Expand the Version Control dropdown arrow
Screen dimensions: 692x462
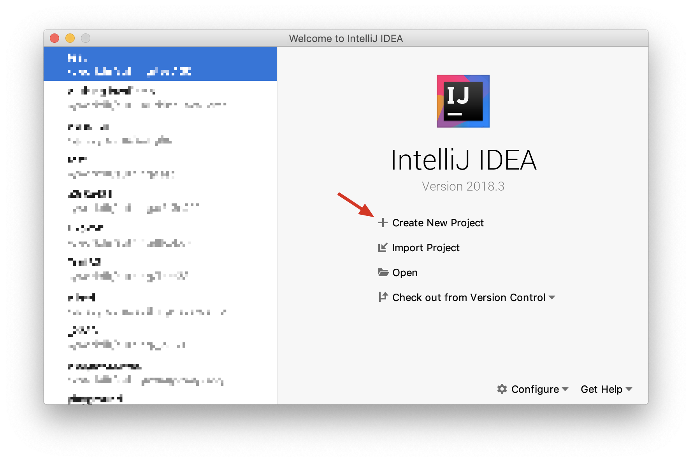click(552, 297)
